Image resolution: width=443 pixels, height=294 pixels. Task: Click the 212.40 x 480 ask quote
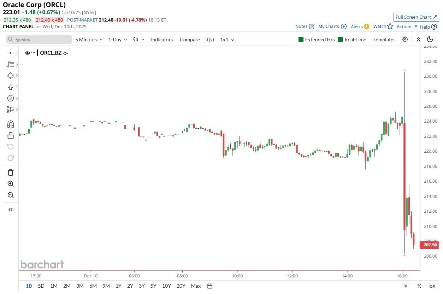pos(49,20)
